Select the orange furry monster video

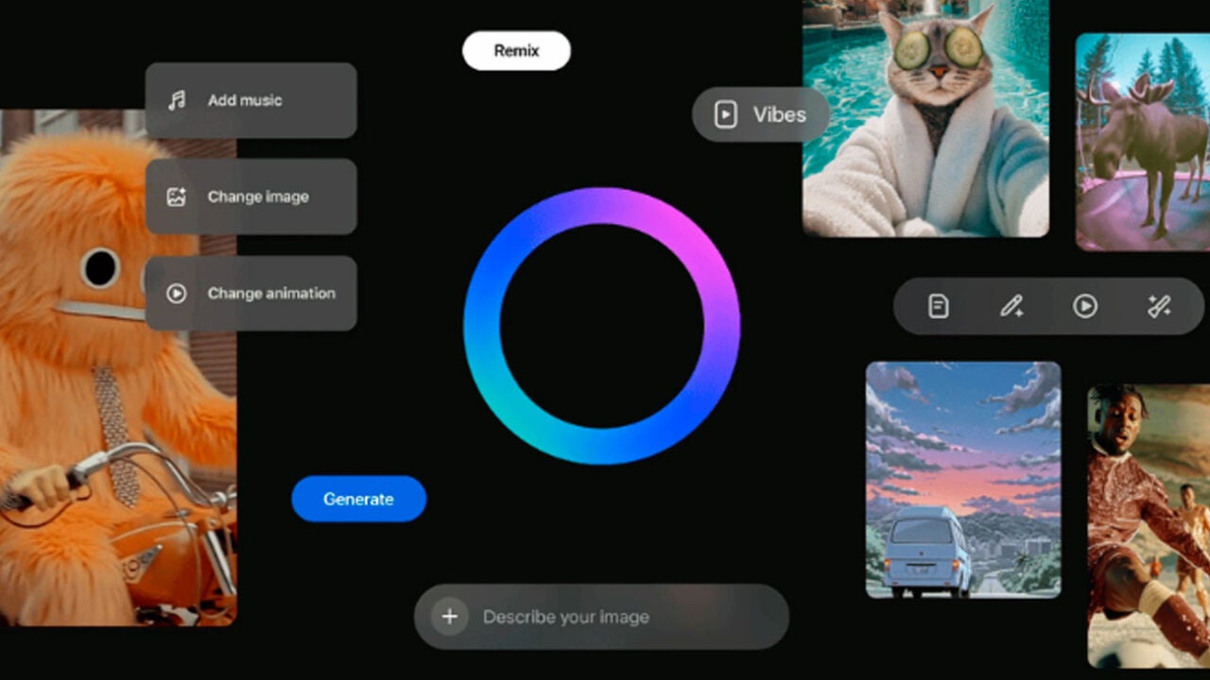point(85,425)
